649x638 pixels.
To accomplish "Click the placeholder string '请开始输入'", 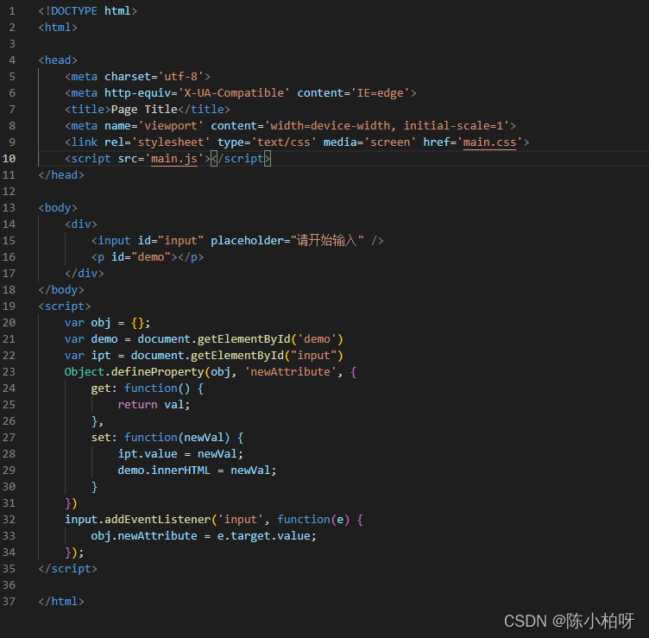I will pos(327,241).
